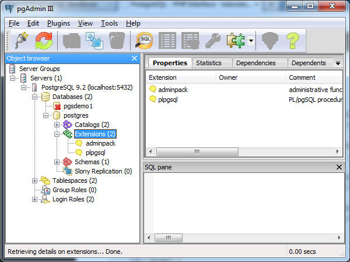Select Server Groups in the tree
This screenshot has height=262, width=350.
click(39, 69)
